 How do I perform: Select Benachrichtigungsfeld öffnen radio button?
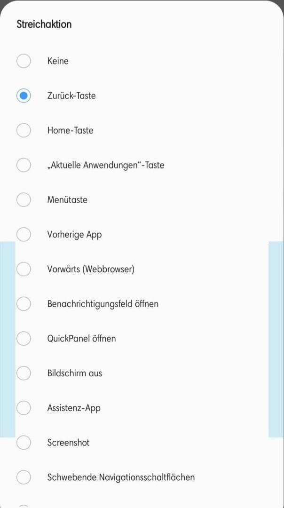[x=24, y=303]
